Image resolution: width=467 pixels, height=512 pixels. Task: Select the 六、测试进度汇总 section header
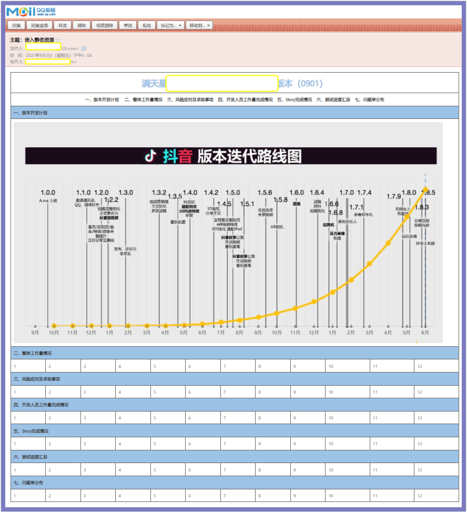[x=235, y=457]
